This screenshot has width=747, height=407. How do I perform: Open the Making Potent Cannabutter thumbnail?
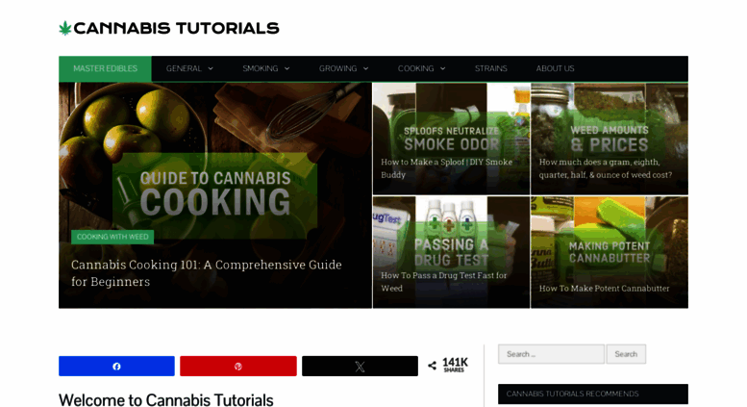click(610, 252)
